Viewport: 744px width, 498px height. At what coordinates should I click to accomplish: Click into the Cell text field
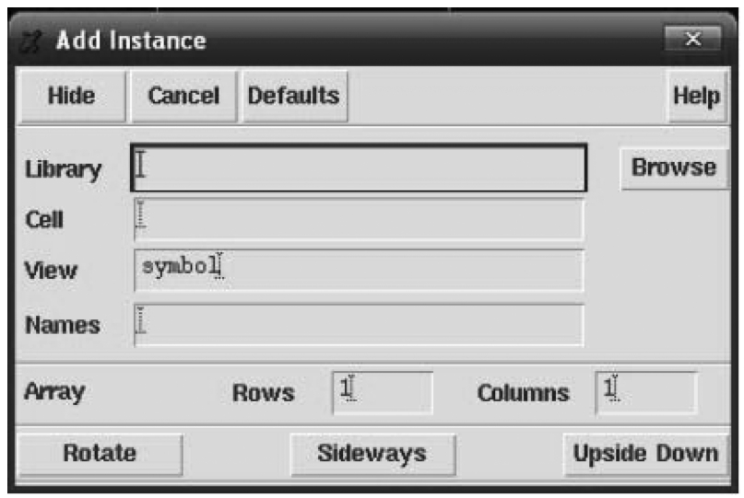click(359, 219)
